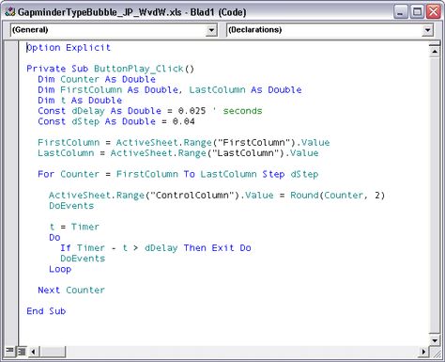445x362 pixels.
Task: Click the first DoEvents line below ActiveSheet
Action: (71, 206)
